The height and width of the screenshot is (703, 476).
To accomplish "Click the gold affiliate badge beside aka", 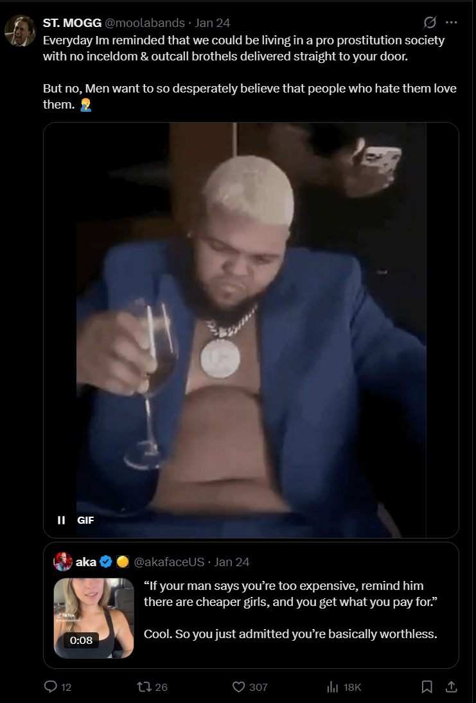I will tap(123, 562).
